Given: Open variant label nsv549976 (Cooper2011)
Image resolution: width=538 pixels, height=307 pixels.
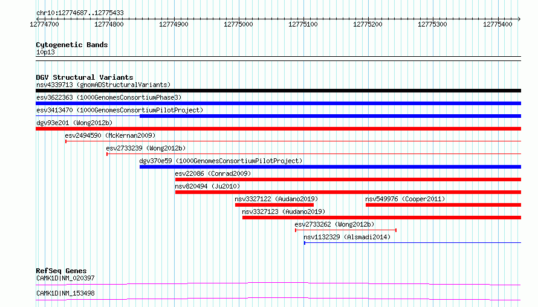Looking at the screenshot, I should coord(405,199).
